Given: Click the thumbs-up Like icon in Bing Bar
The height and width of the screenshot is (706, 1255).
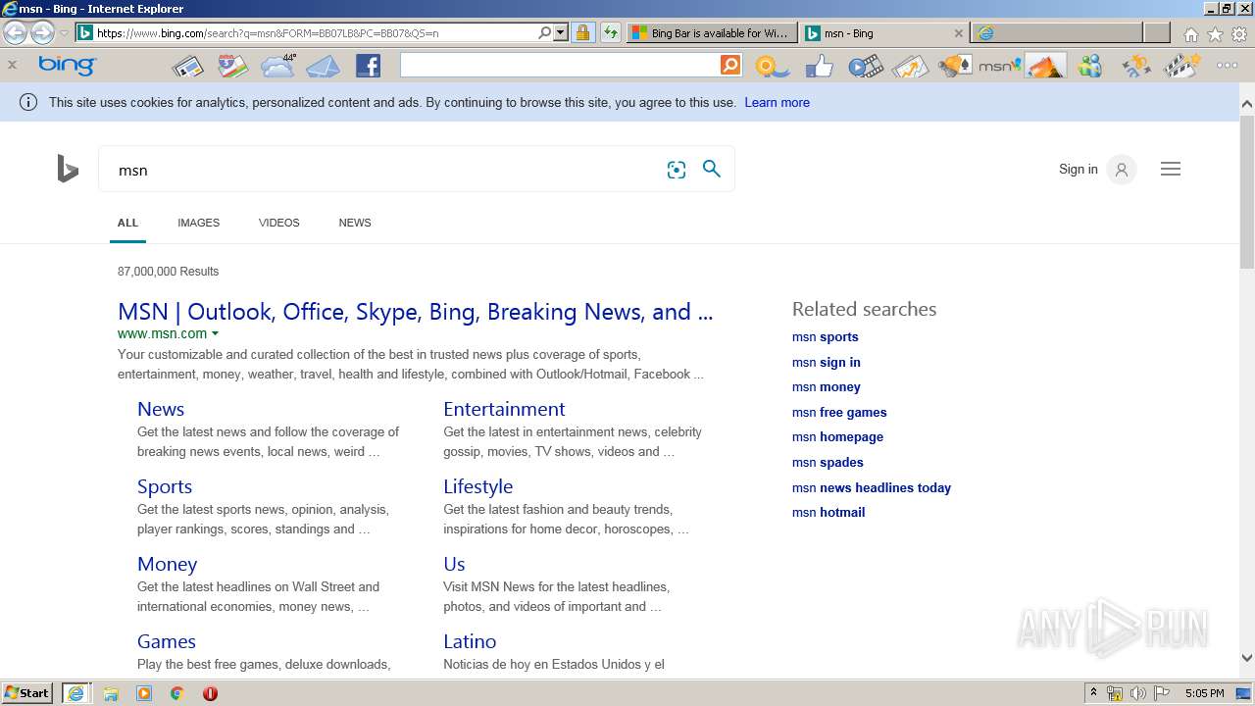Looking at the screenshot, I should (819, 67).
